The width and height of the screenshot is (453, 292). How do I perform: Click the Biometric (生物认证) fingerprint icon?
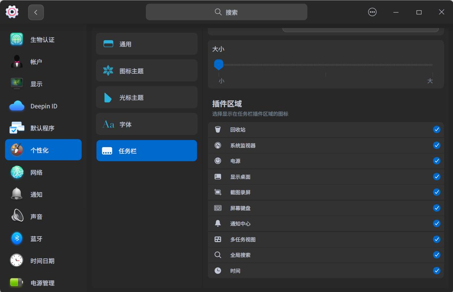point(17,39)
